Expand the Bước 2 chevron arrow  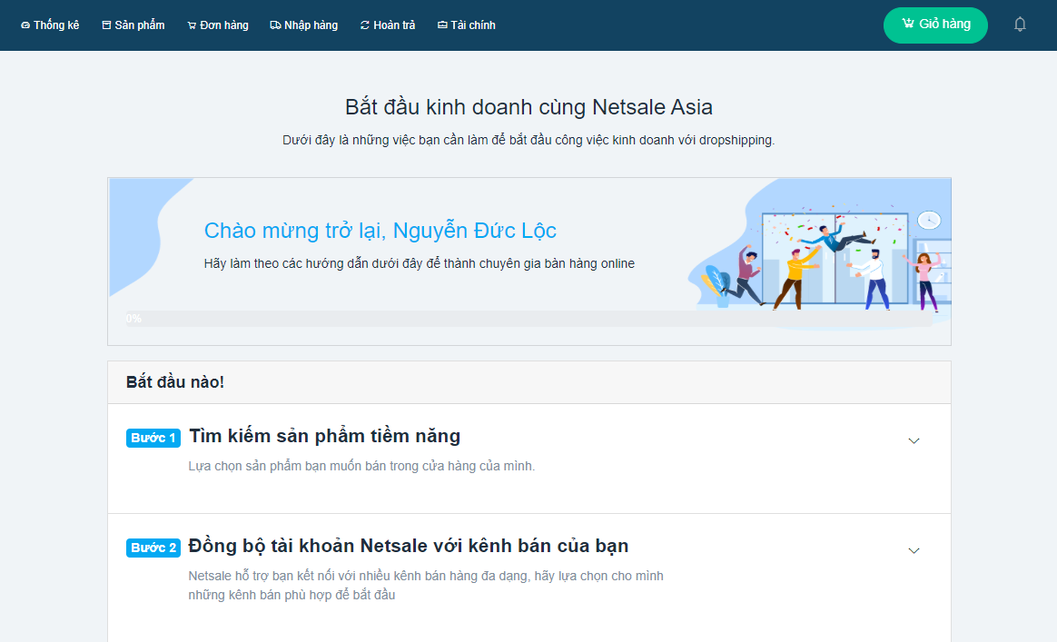914,551
